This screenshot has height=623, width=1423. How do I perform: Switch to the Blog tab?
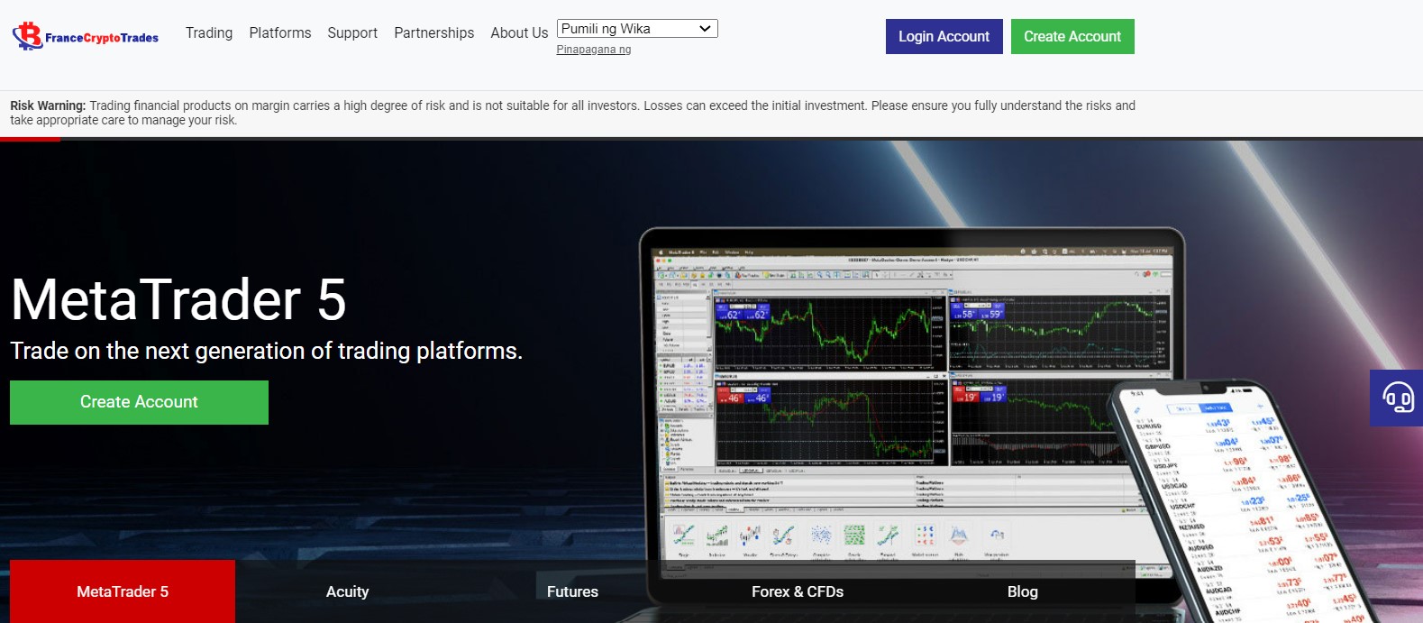coord(1023,591)
